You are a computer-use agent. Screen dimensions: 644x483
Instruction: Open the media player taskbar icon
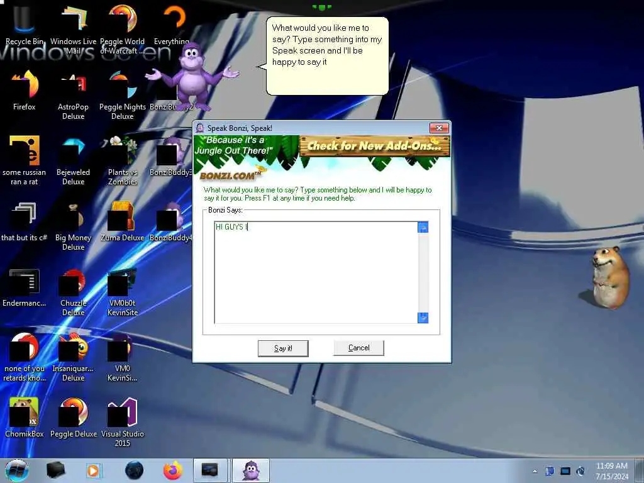point(94,470)
